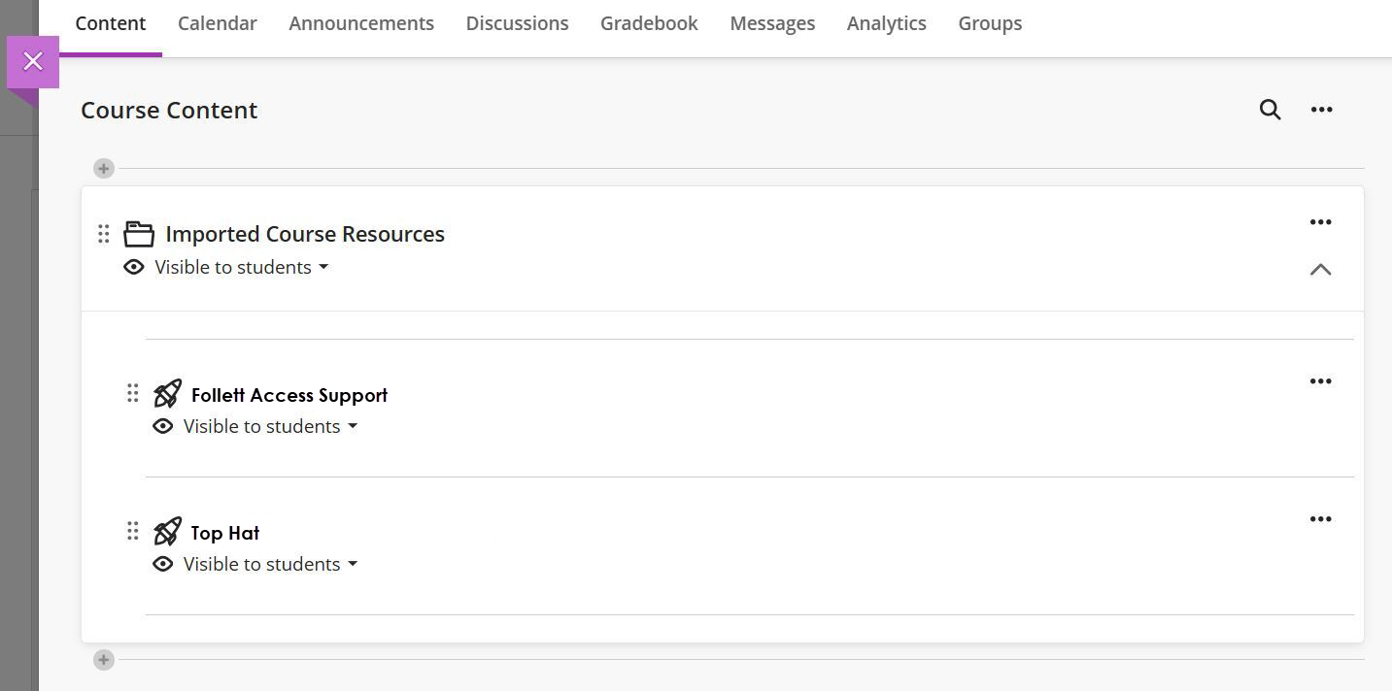Screen dimensions: 1392x691
Task: Open visibility dropdown for Follett Access Support
Action: coord(271,426)
